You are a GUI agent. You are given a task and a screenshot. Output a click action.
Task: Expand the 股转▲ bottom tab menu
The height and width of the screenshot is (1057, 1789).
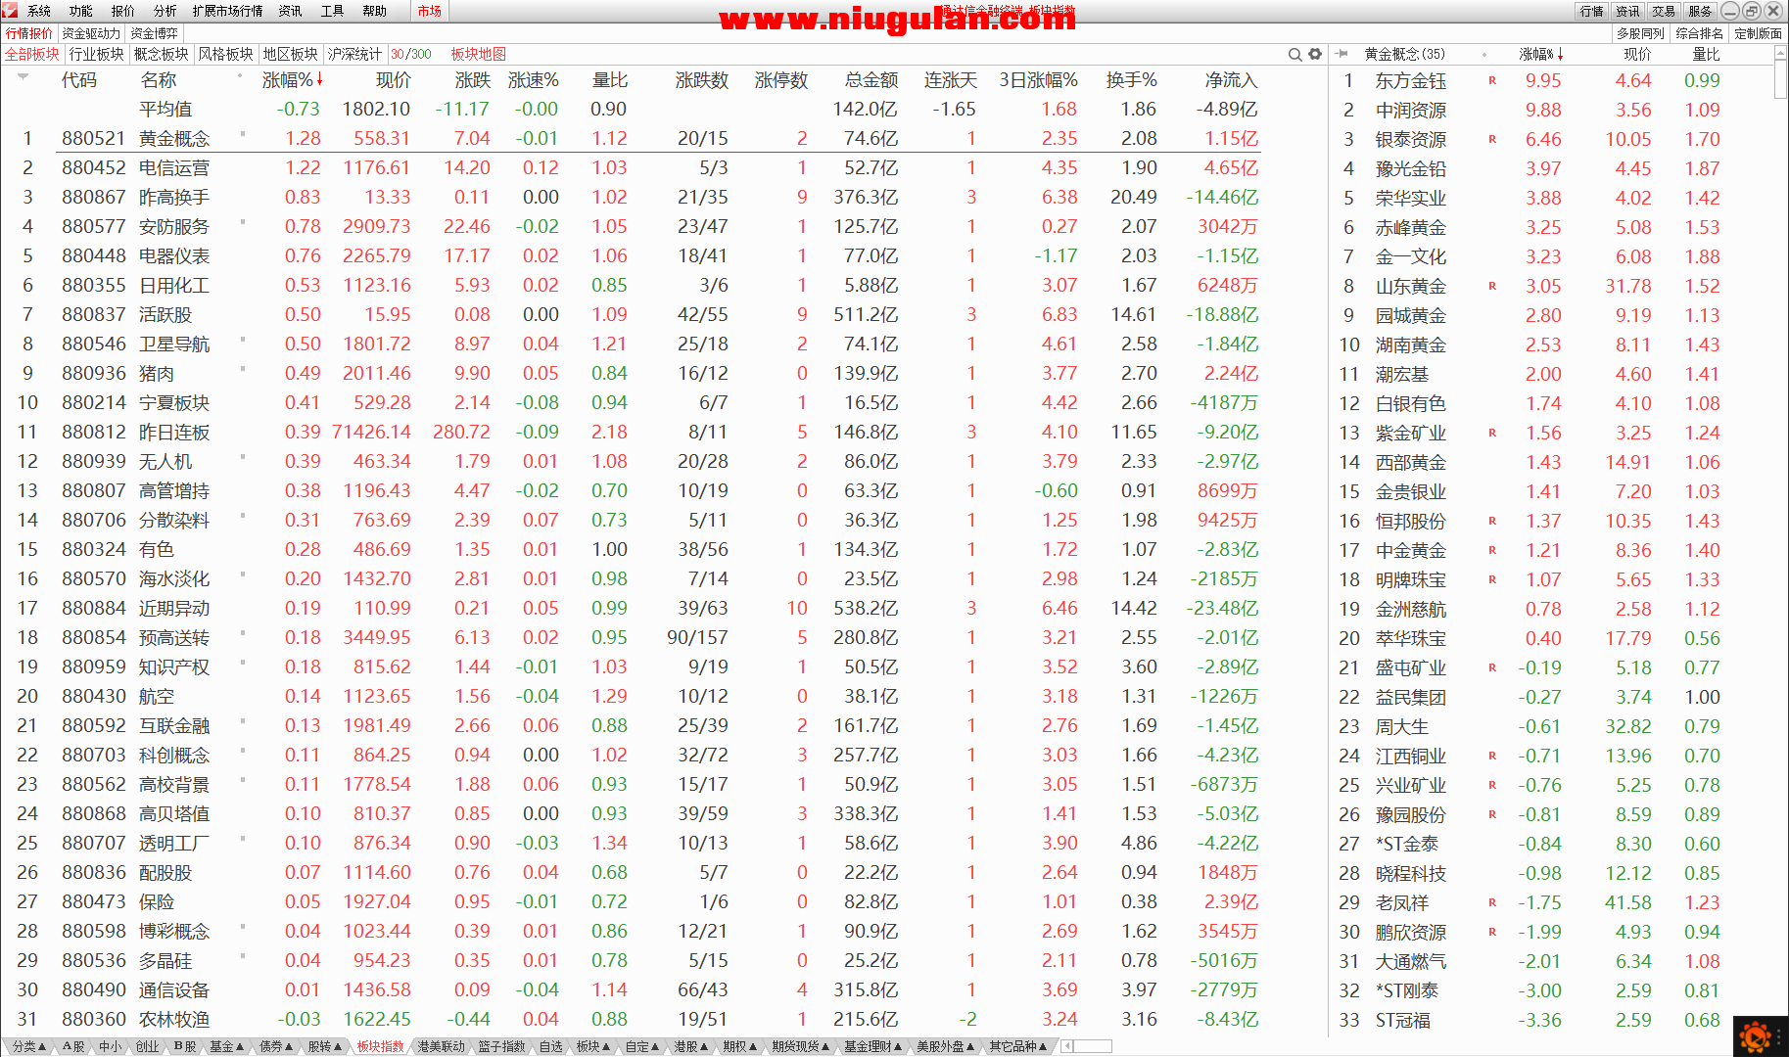[x=325, y=1046]
